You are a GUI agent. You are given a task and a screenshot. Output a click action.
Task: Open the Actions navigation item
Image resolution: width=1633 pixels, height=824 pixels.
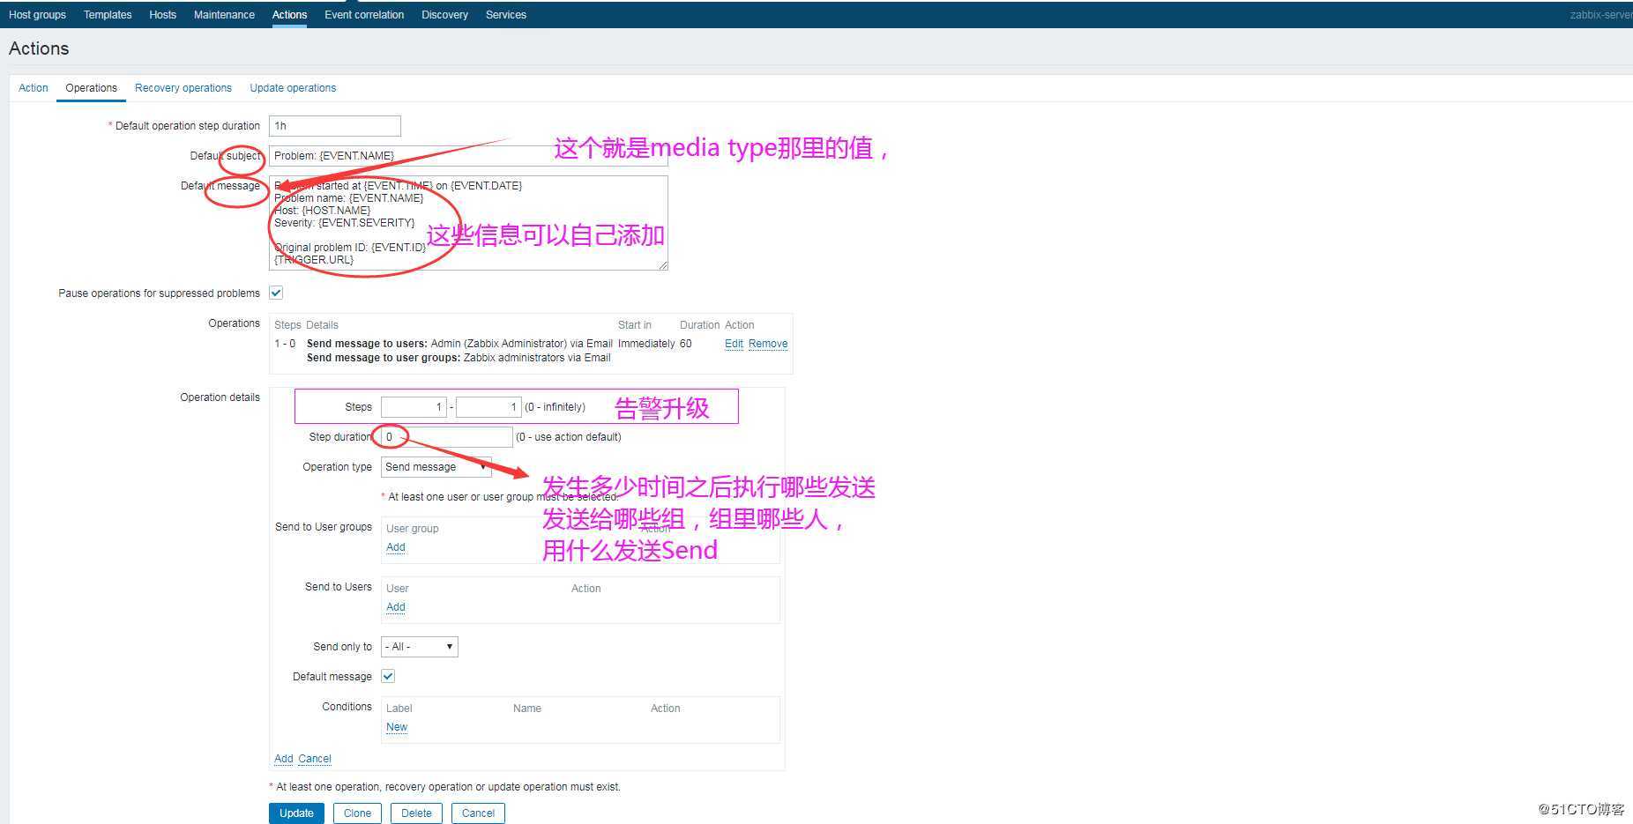289,15
